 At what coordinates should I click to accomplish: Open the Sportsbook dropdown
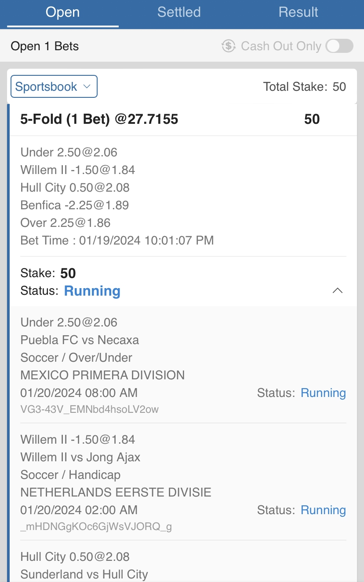pyautogui.click(x=54, y=87)
